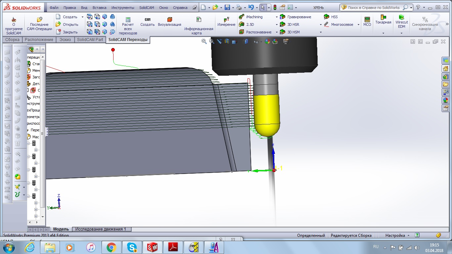This screenshot has height=254, width=452.
Task: Open the appearances color ball in task pane
Action: click(x=445, y=100)
